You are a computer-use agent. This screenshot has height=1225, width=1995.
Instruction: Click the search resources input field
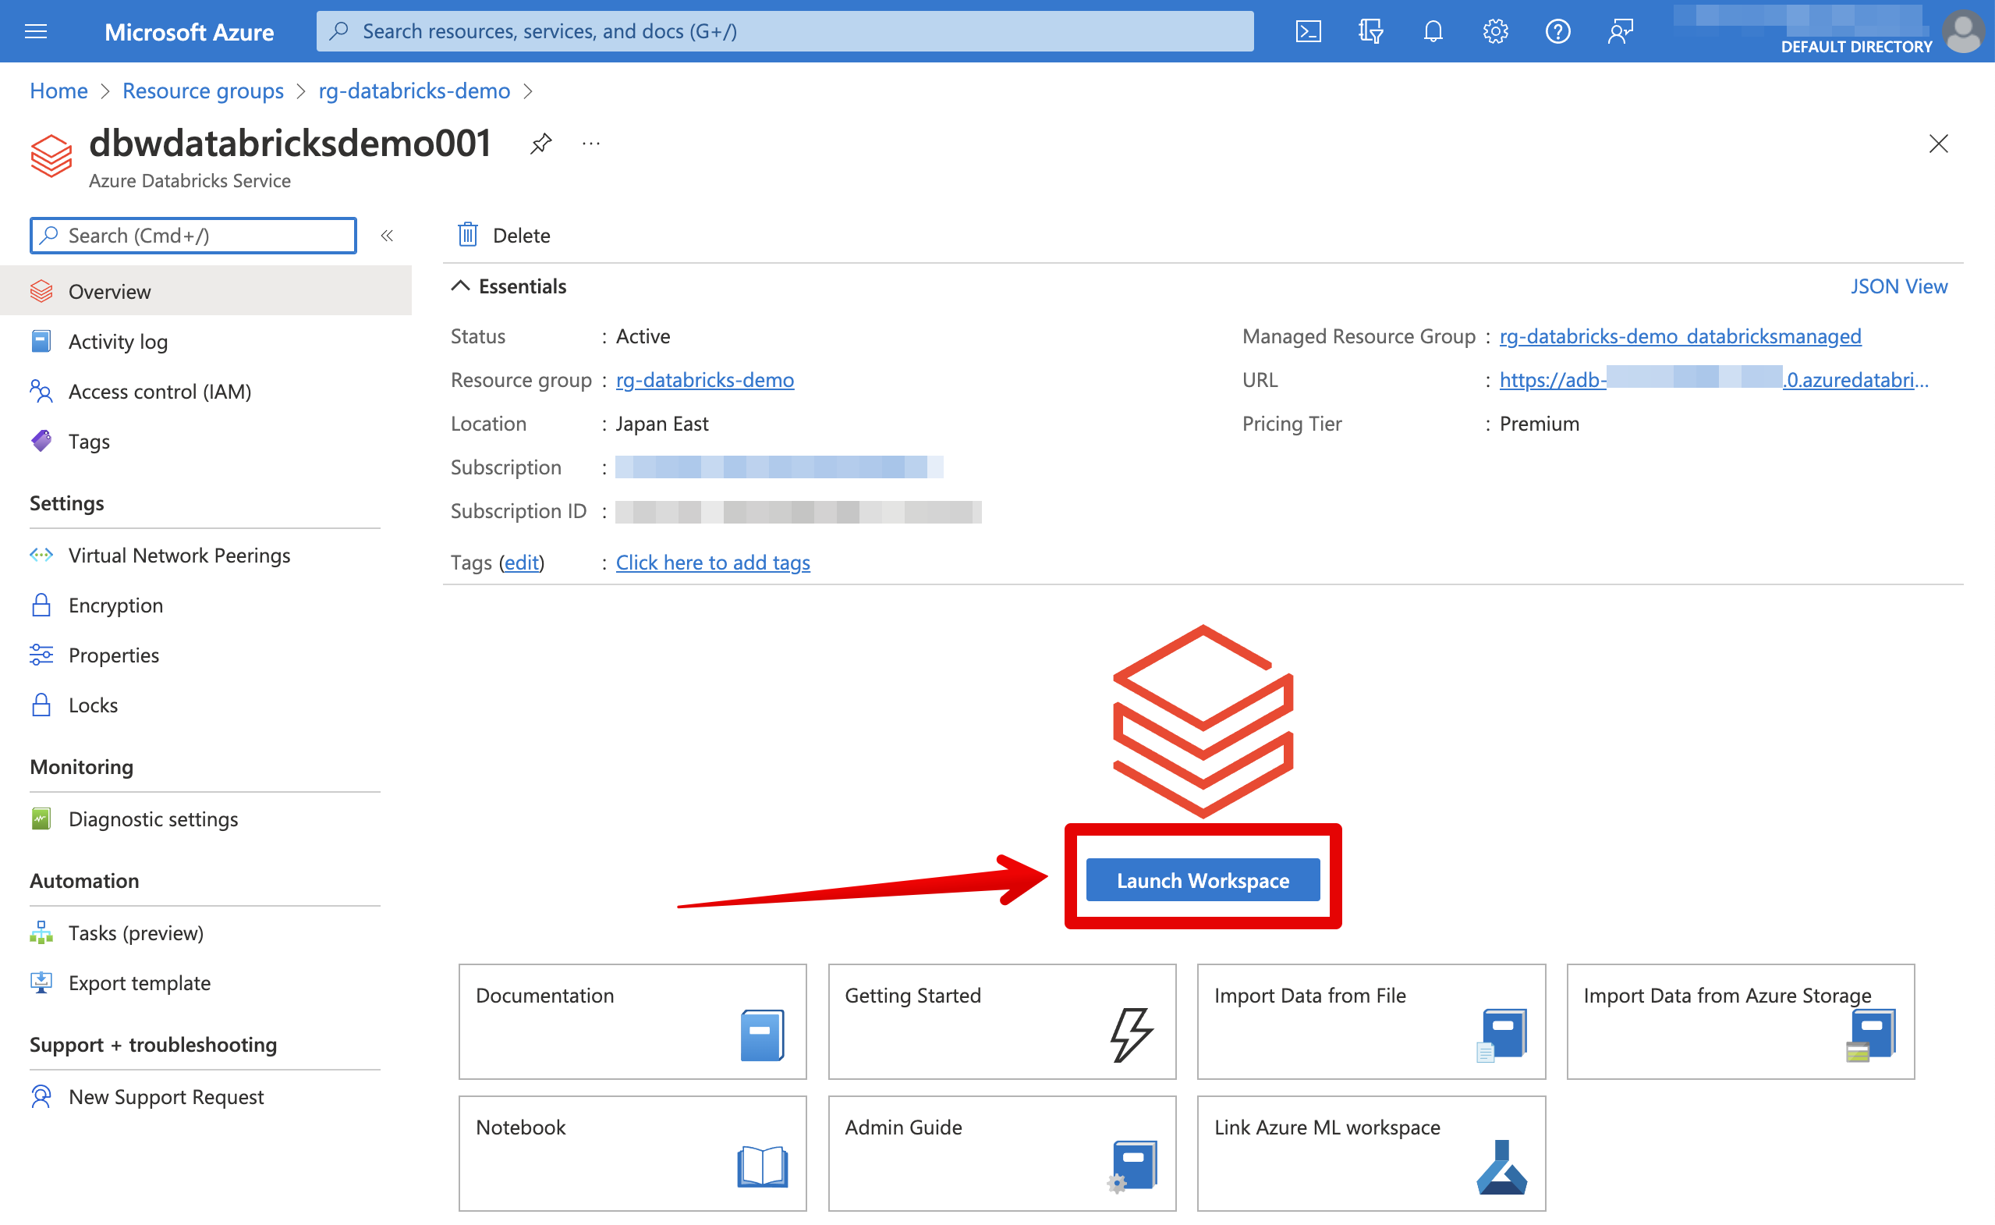point(785,30)
